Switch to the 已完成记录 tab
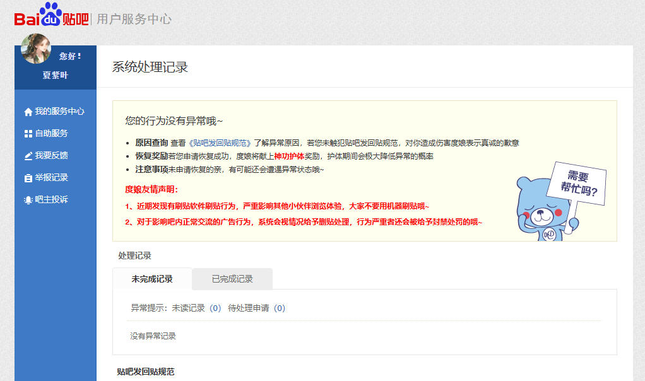The width and height of the screenshot is (645, 381). (x=232, y=279)
